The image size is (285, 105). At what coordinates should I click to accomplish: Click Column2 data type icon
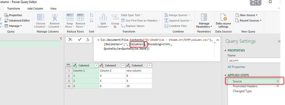[102, 65]
